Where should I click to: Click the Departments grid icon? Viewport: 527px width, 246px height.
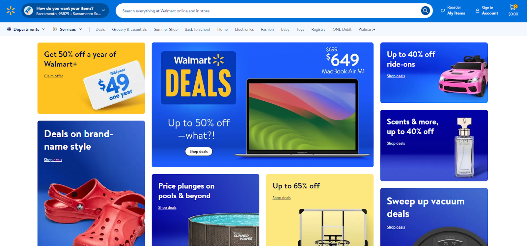[9, 29]
